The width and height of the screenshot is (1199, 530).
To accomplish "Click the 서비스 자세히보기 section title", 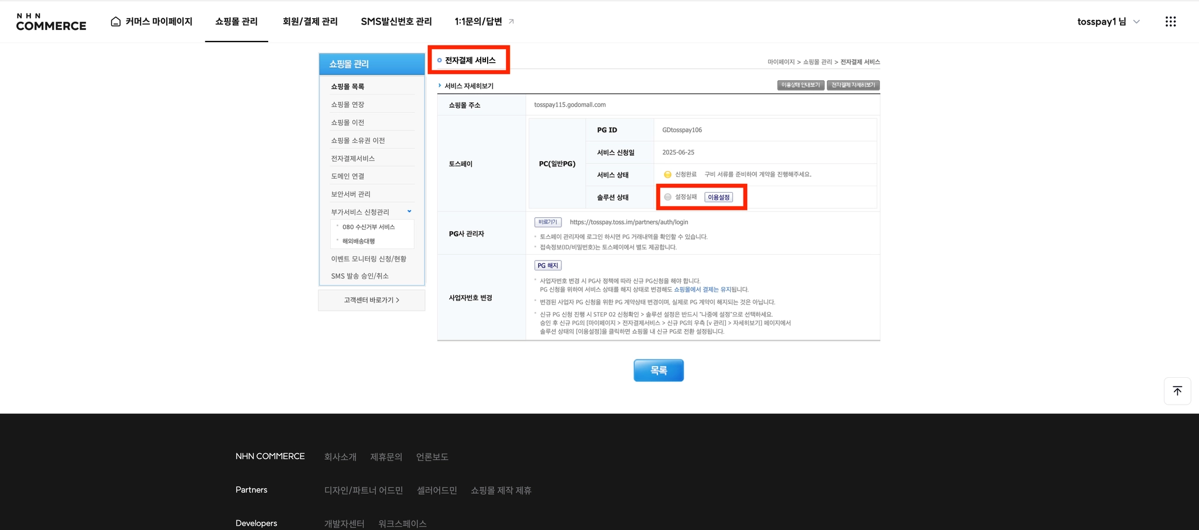I will coord(469,86).
